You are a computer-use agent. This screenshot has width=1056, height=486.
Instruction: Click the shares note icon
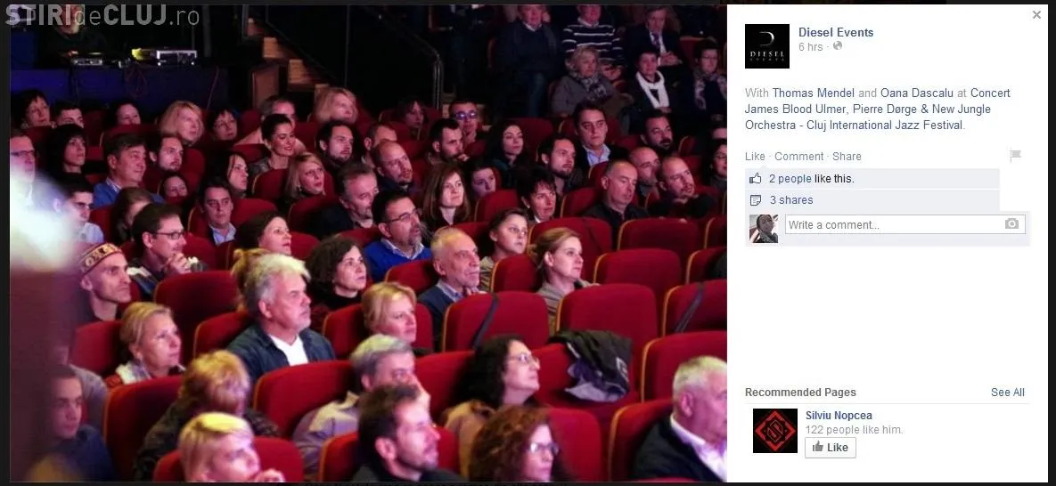[756, 200]
